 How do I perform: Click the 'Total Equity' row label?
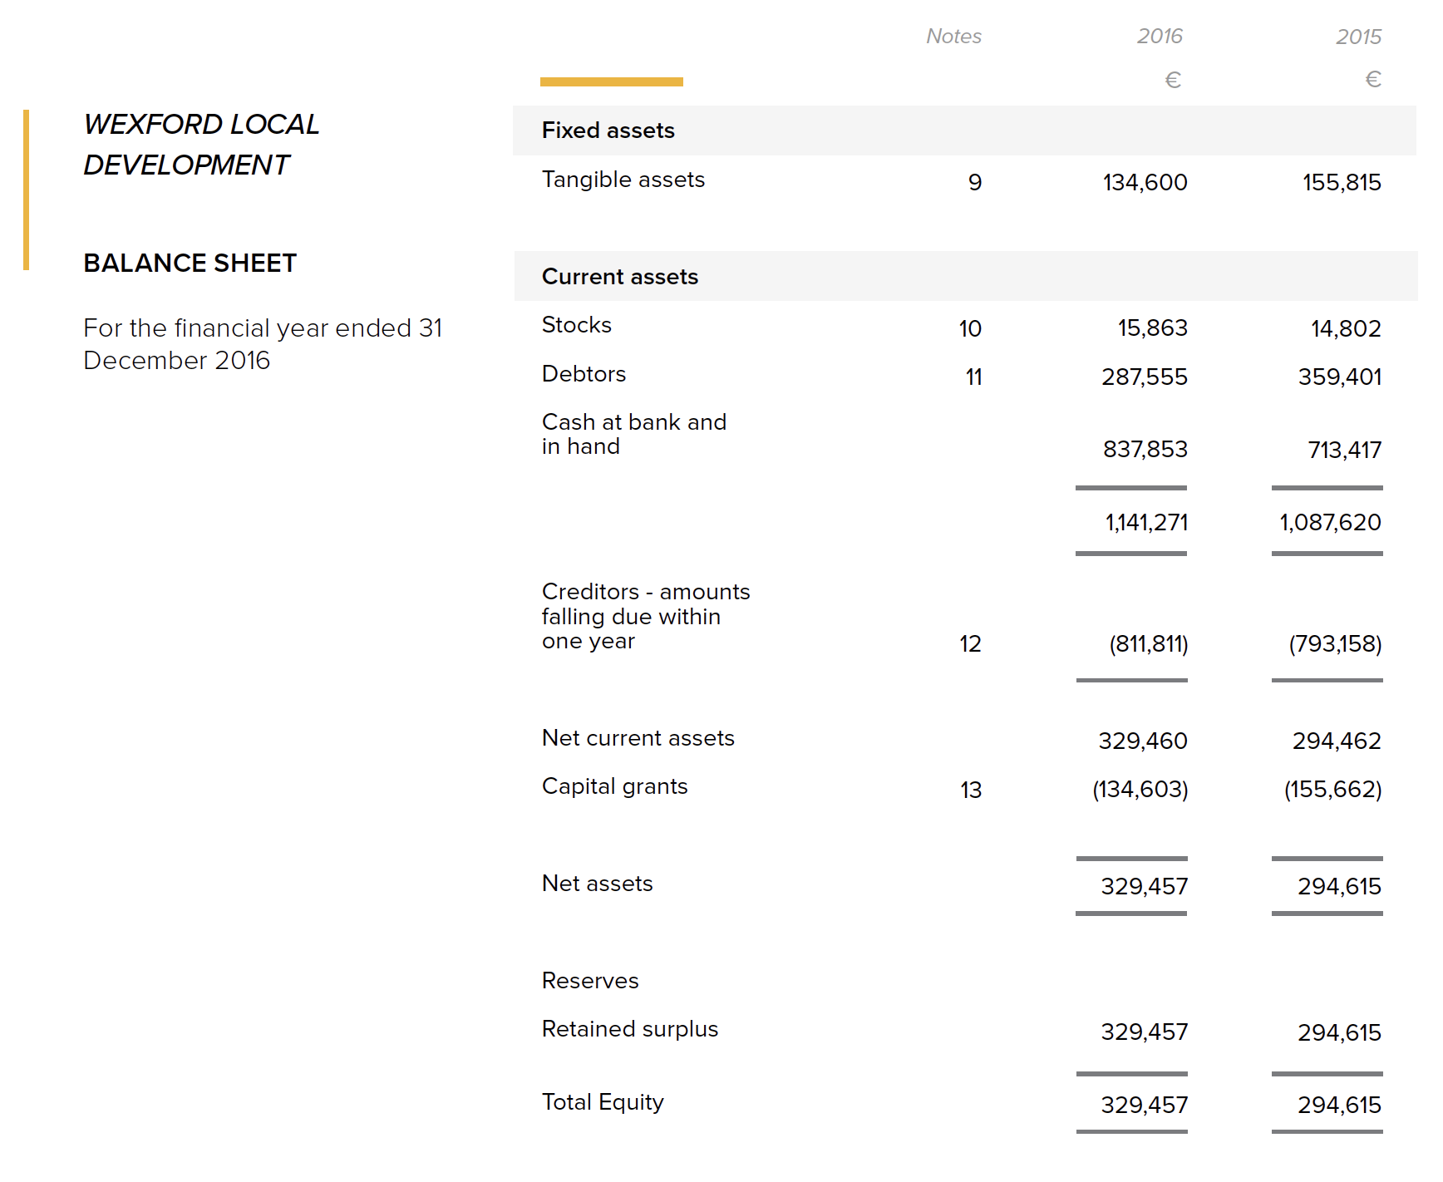[x=603, y=1102]
